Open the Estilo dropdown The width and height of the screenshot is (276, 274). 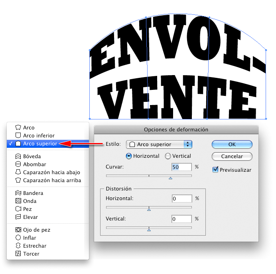(159, 145)
